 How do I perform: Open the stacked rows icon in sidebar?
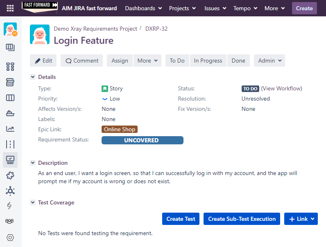point(10,82)
